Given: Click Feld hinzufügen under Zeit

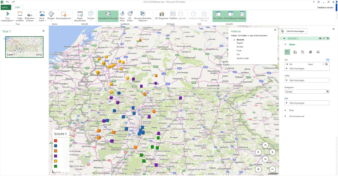Looking at the screenshot, I should click(x=307, y=103).
